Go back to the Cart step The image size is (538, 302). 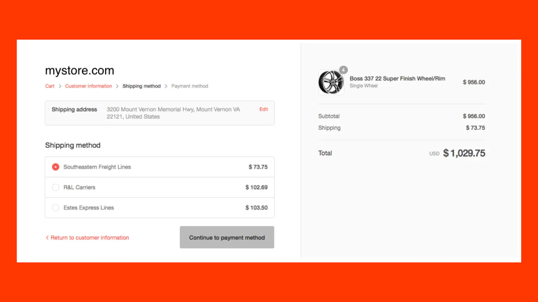click(49, 86)
